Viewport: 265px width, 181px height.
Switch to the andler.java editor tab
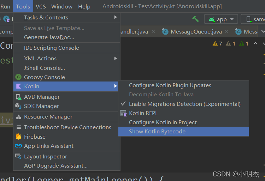[134, 31]
